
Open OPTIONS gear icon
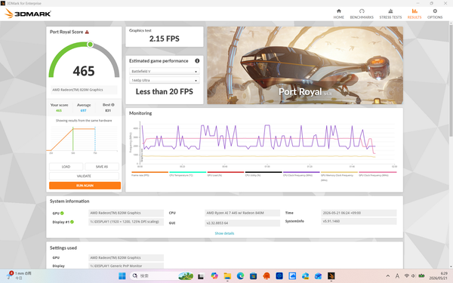(x=435, y=11)
